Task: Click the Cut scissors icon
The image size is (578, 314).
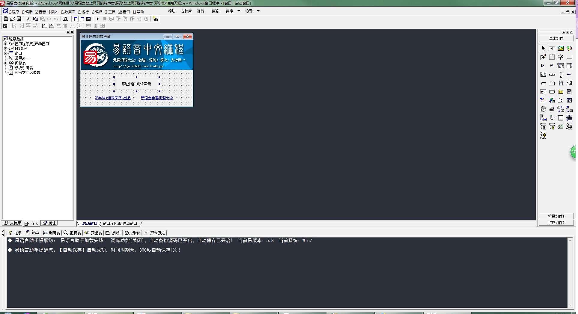Action: point(29,19)
